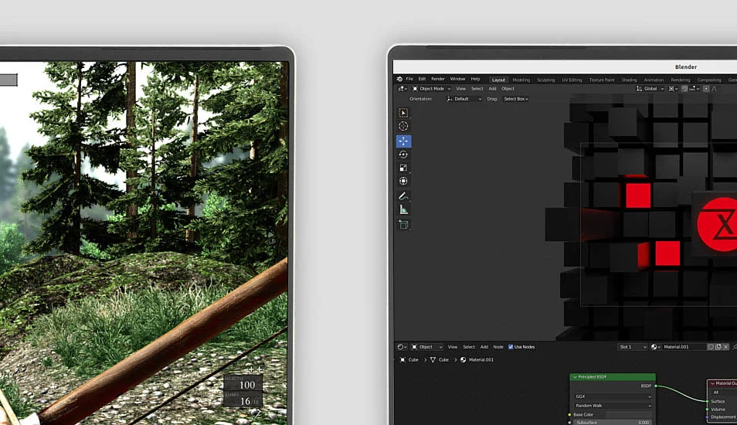Open the Drag Select Box dropdown
Viewport: 737px width, 425px height.
(x=516, y=99)
